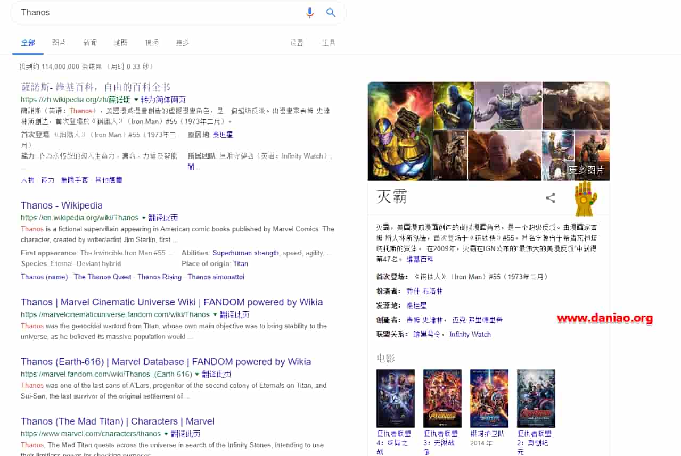The width and height of the screenshot is (681, 456).
Task: Click 维基百科 link in knowledge panel
Action: coord(420,260)
